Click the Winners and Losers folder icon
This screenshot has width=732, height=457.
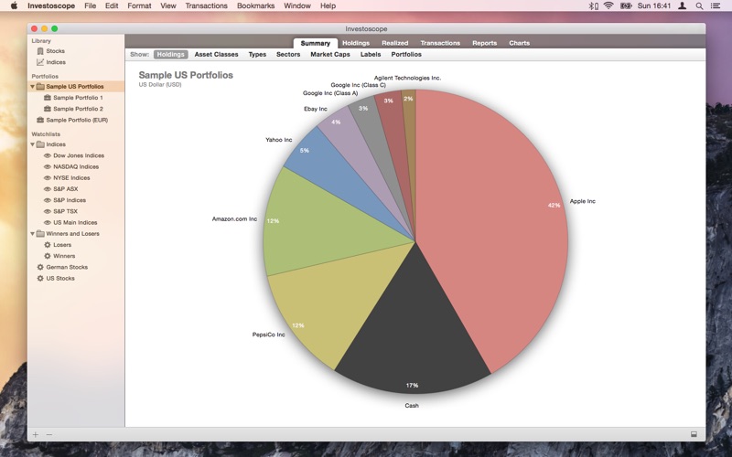pyautogui.click(x=40, y=234)
